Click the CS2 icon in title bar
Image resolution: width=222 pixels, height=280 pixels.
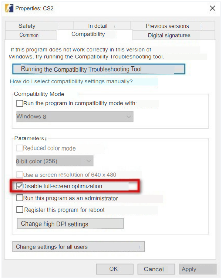[9, 8]
